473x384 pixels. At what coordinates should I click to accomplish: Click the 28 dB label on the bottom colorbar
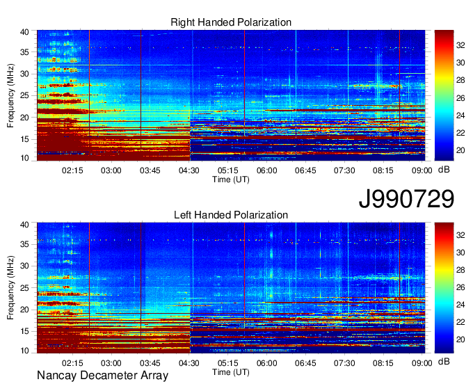460,270
